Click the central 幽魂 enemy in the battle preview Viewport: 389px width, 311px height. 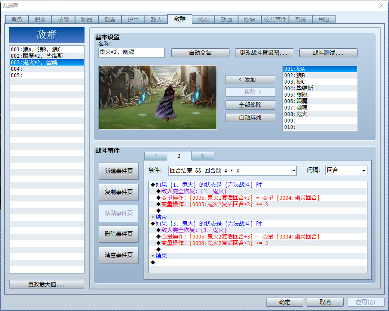(x=167, y=103)
